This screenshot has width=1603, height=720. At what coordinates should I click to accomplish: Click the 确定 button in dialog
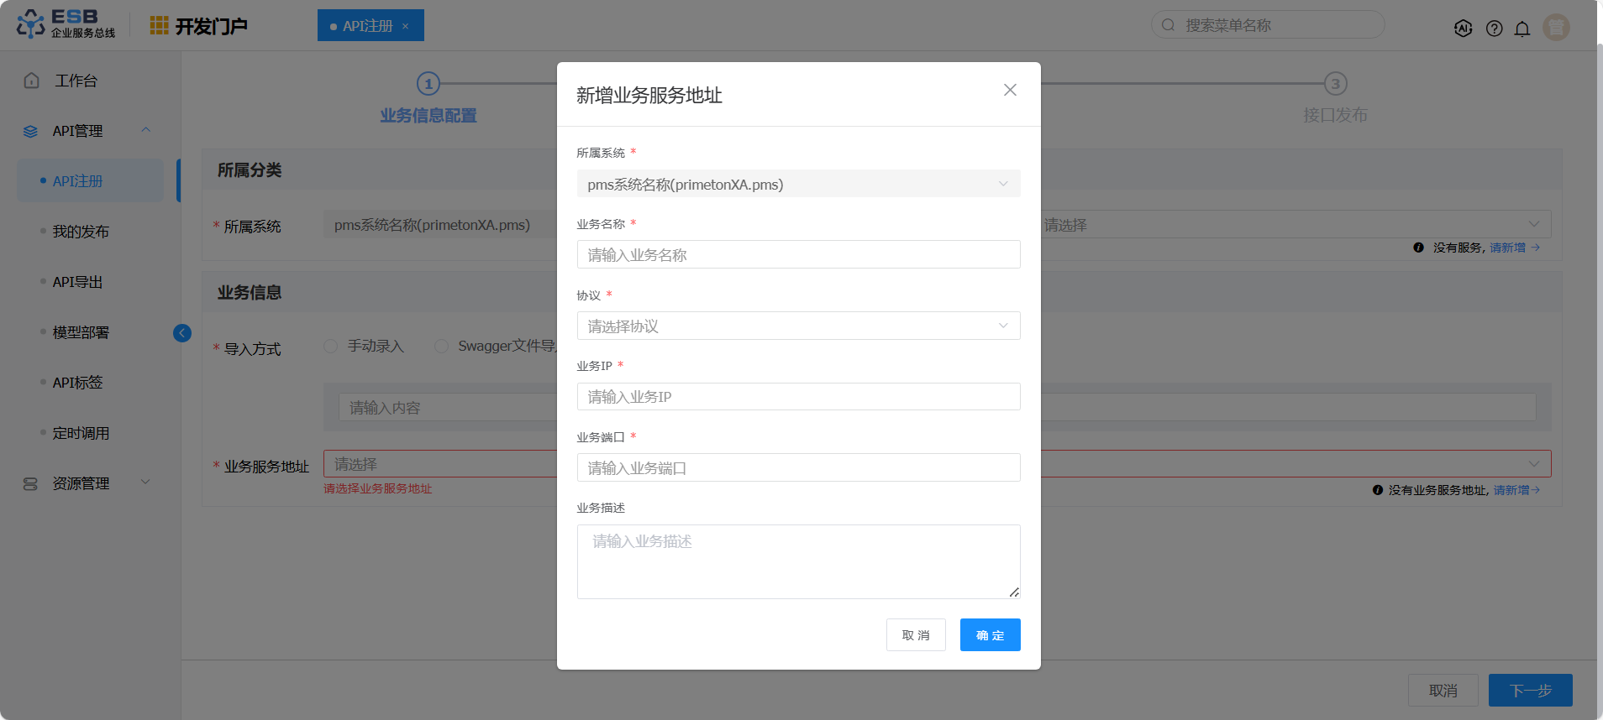click(x=990, y=635)
